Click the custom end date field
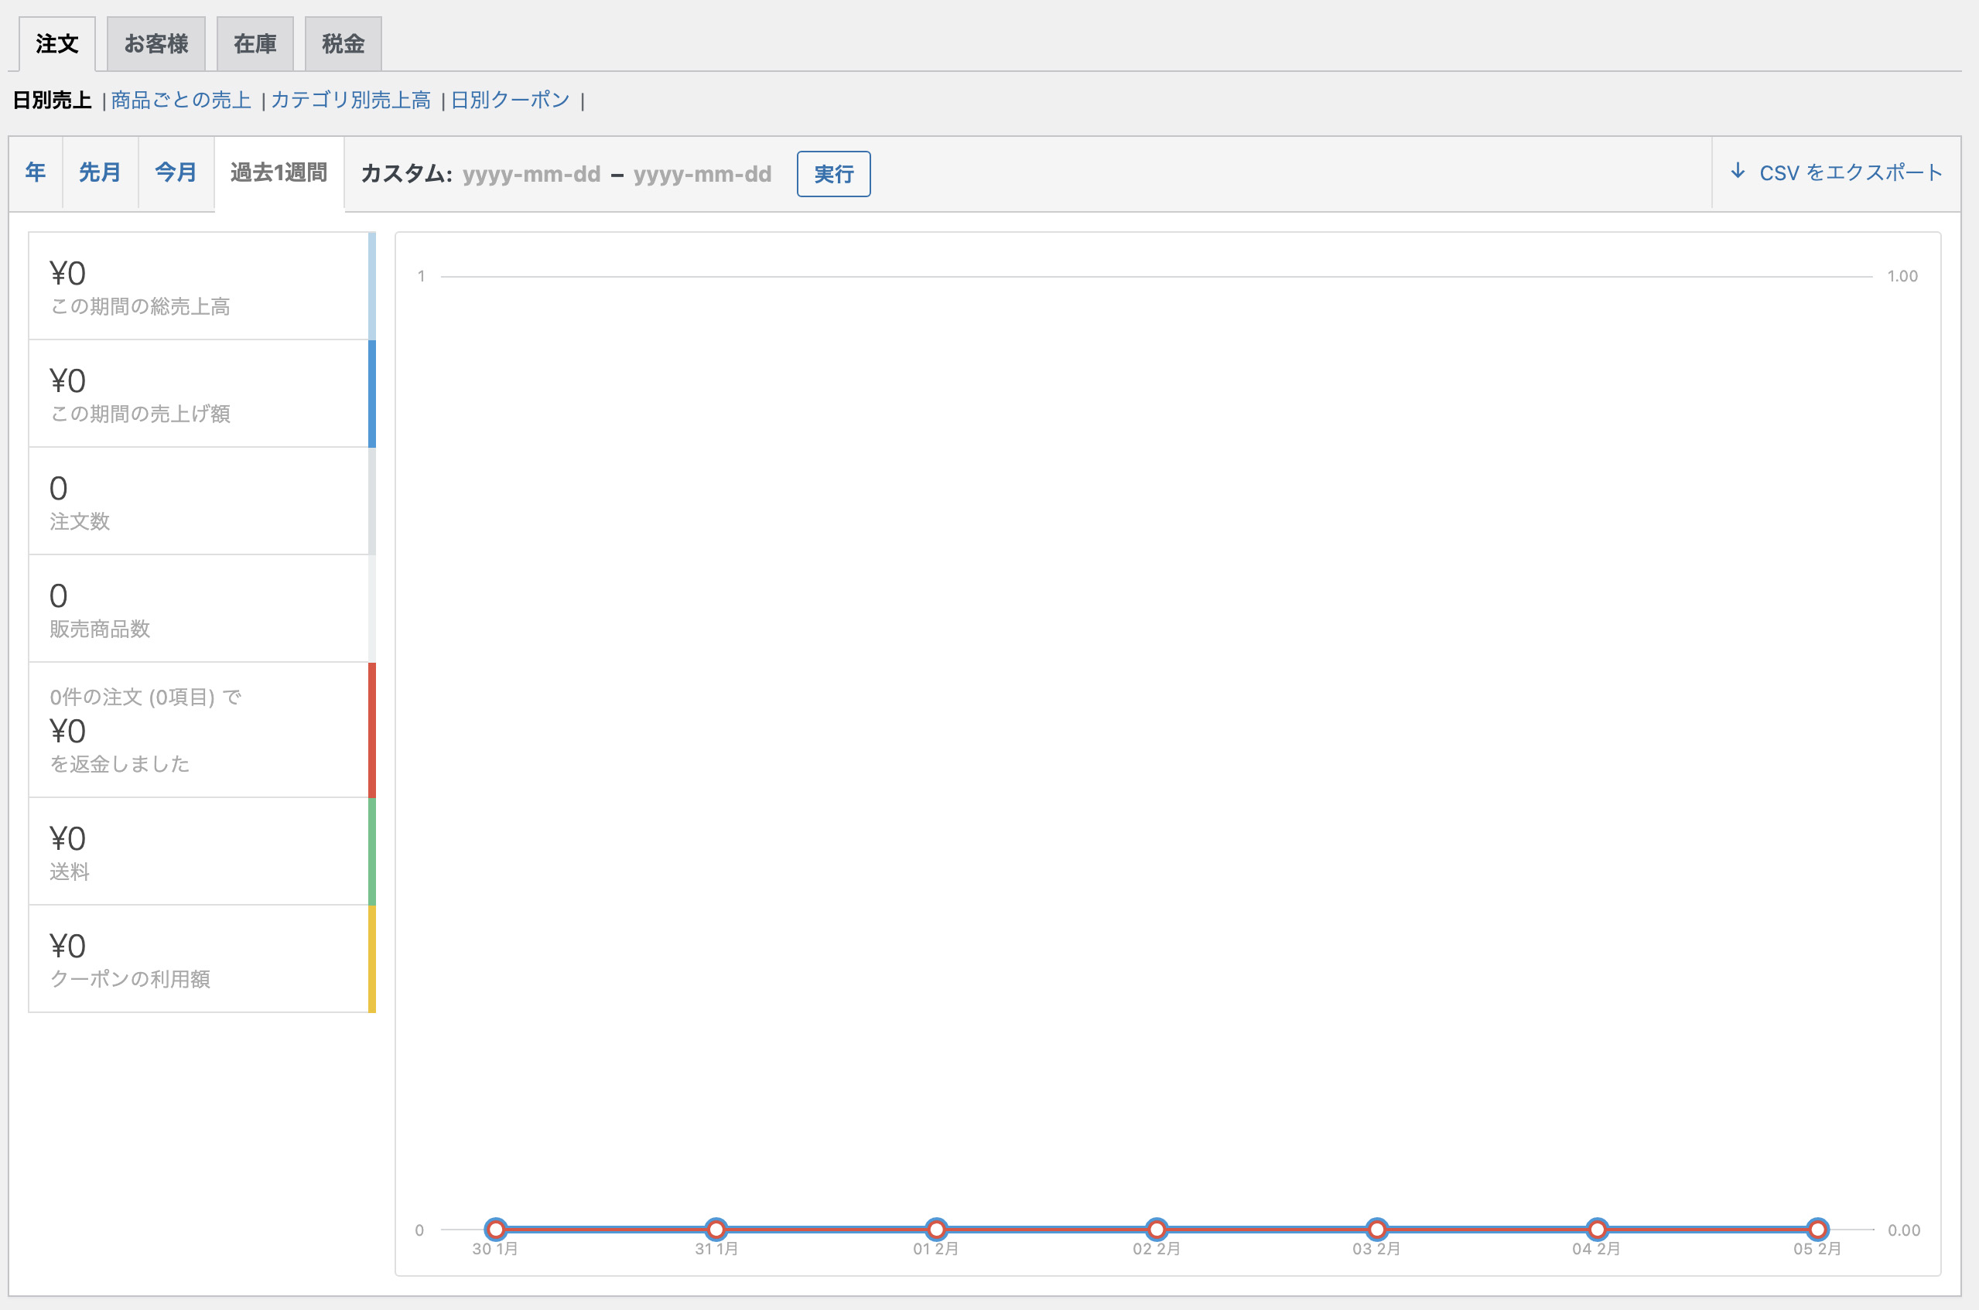The height and width of the screenshot is (1310, 1979). (x=702, y=175)
